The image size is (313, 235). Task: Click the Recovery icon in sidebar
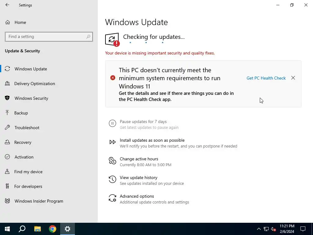click(7, 142)
